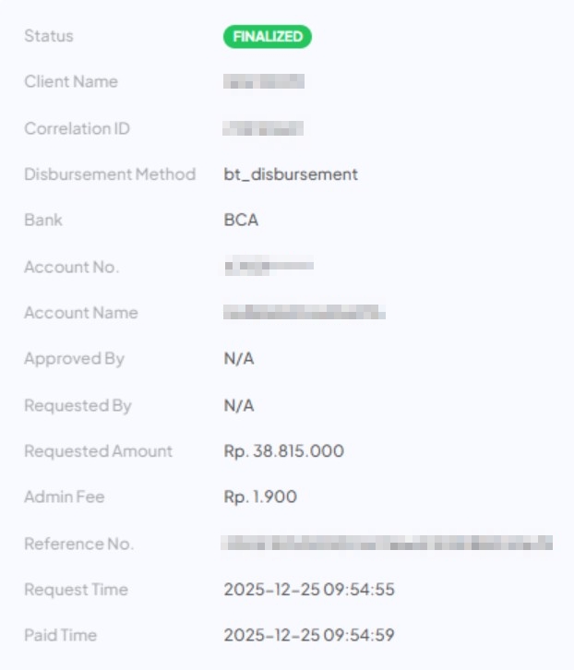Click the Admin Fee label
This screenshot has width=574, height=670.
[64, 497]
